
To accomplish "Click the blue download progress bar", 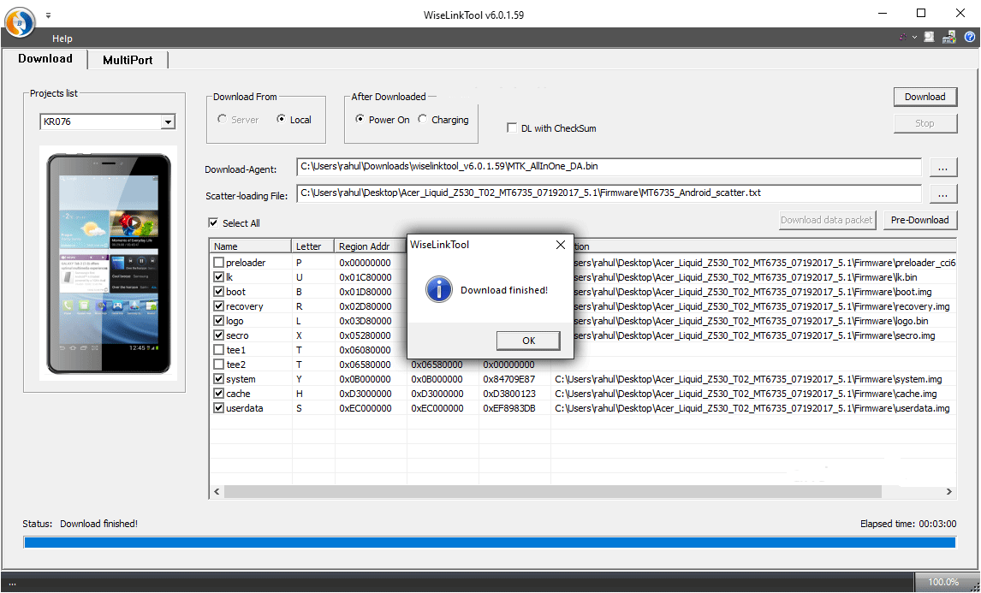I will click(490, 543).
